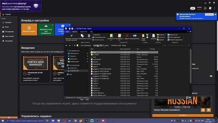Click Скопировать путь in the Explorer ribbon
Screen dimensions: 218x123
99,37
